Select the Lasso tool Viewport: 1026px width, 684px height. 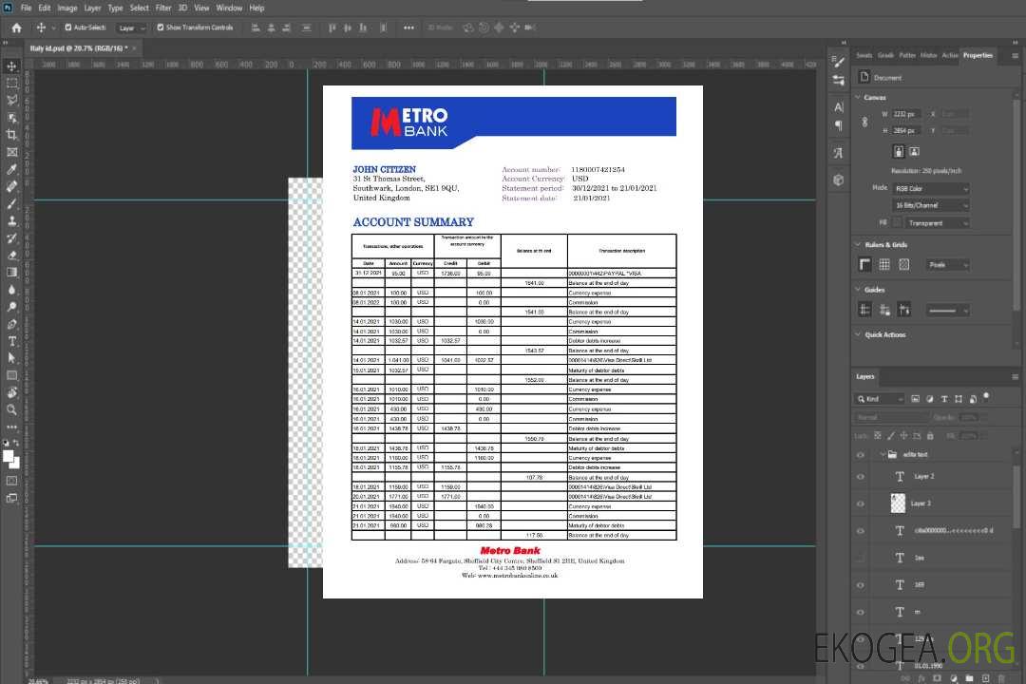click(x=11, y=100)
